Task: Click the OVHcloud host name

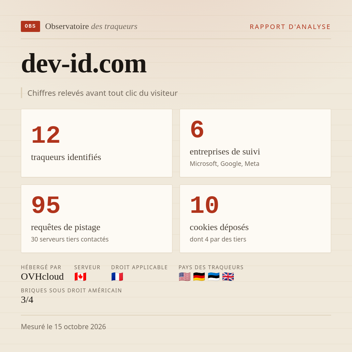Action: 42,277
